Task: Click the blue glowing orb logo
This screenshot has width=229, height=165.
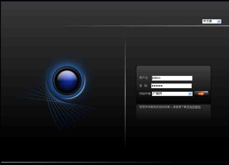Action: pyautogui.click(x=67, y=81)
